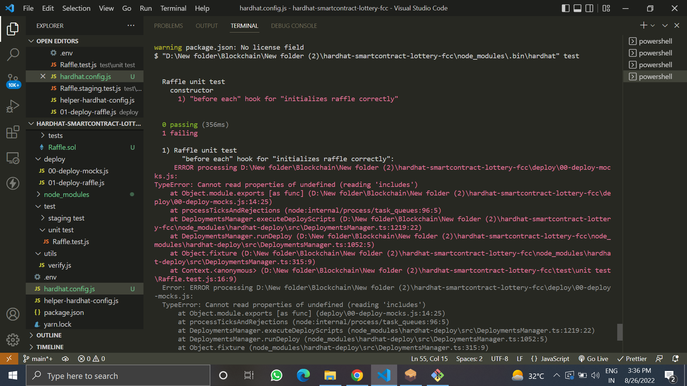
Task: Collapse the utils folder
Action: pos(84,253)
